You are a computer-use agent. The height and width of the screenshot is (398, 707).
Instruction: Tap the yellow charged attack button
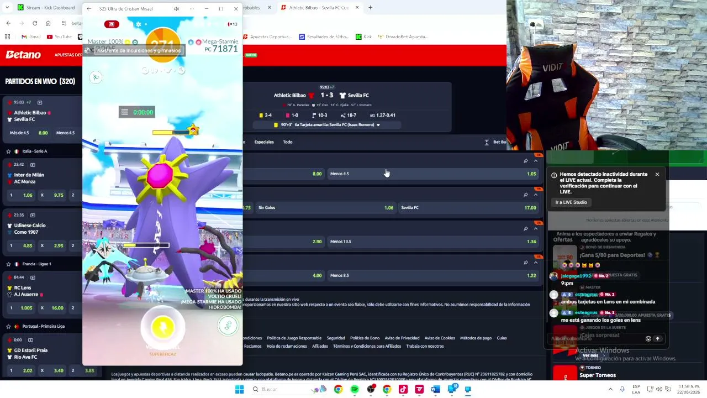[x=162, y=327]
